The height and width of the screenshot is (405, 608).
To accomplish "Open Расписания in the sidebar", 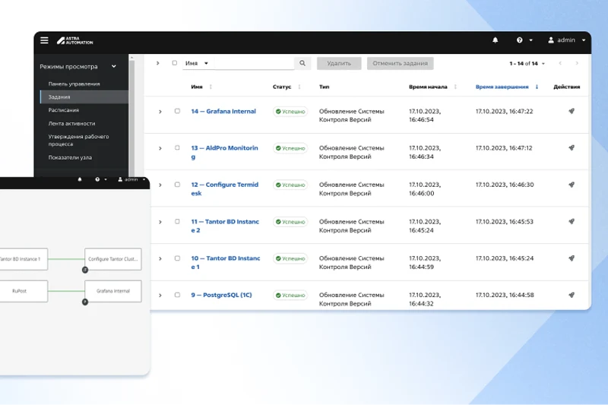I will (63, 110).
